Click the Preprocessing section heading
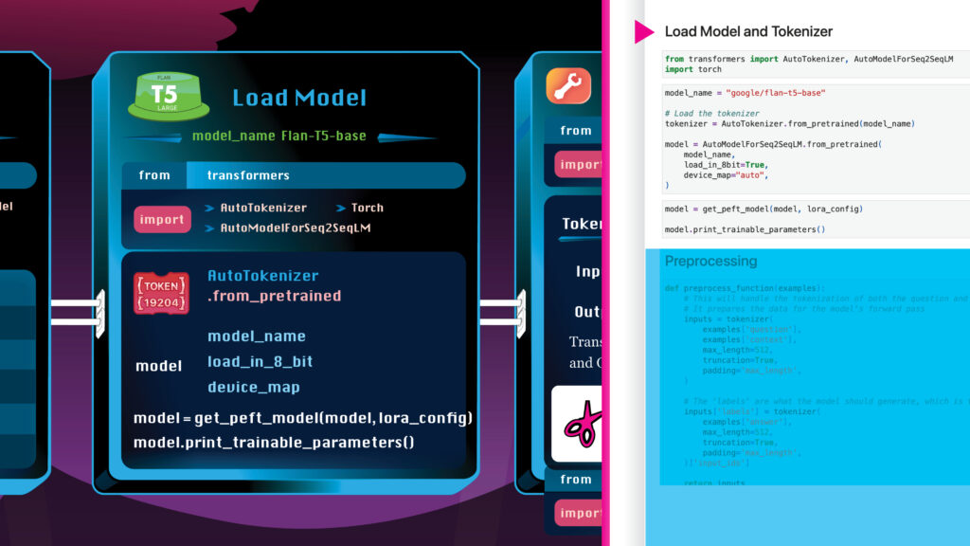Viewport: 970px width, 546px height. pos(710,261)
